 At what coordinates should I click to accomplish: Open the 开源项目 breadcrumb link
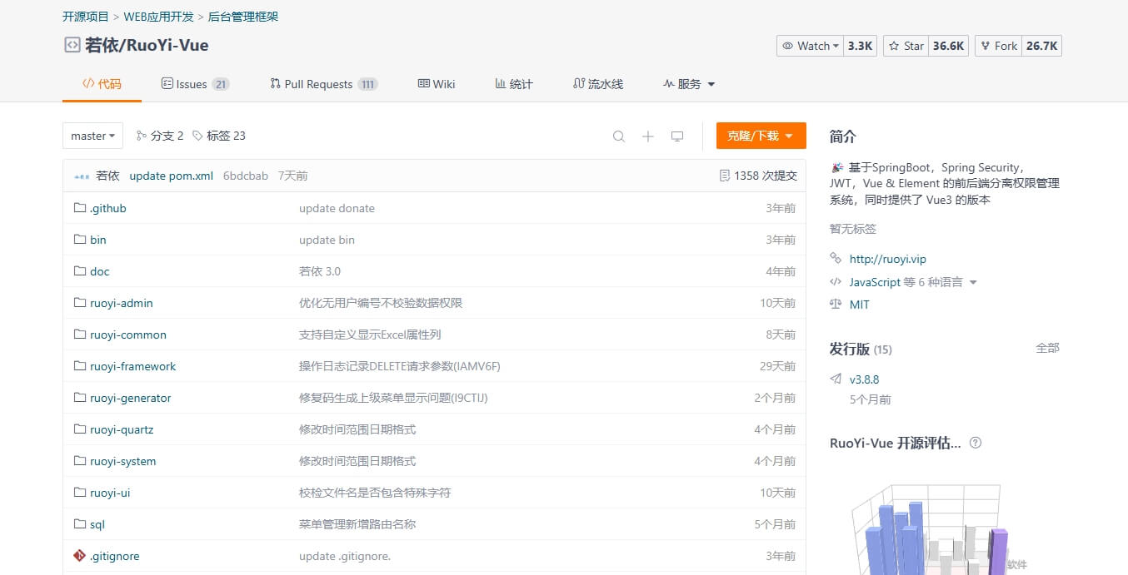(x=86, y=17)
